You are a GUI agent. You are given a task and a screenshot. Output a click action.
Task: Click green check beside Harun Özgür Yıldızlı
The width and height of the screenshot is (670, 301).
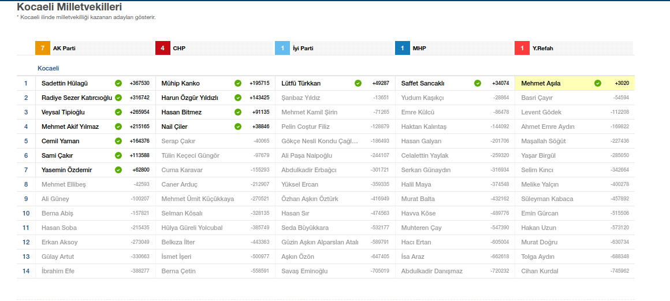(x=238, y=98)
